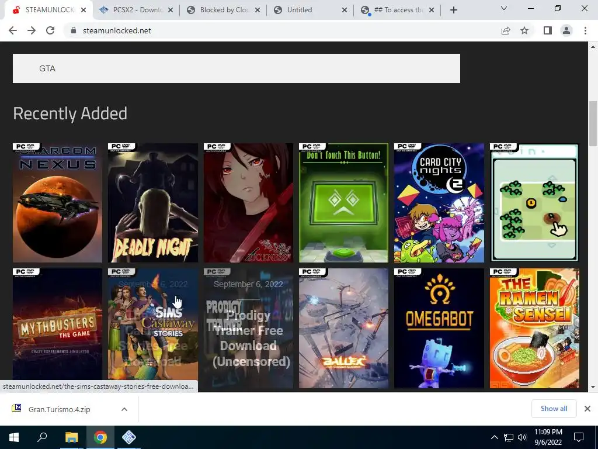Switch to the STEAMUNLOCKED tab
598x449 pixels.
pos(48,10)
